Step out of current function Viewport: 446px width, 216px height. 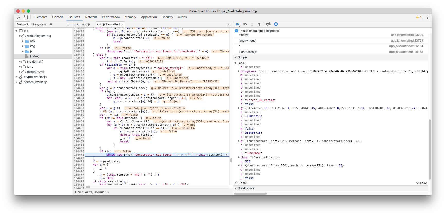[x=259, y=24]
